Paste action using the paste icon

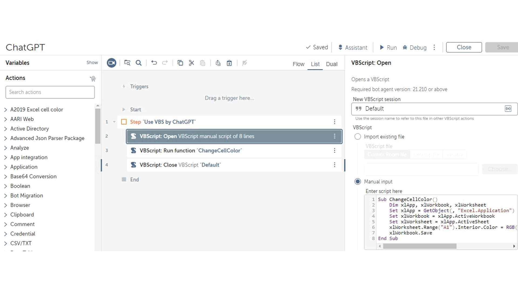(203, 63)
